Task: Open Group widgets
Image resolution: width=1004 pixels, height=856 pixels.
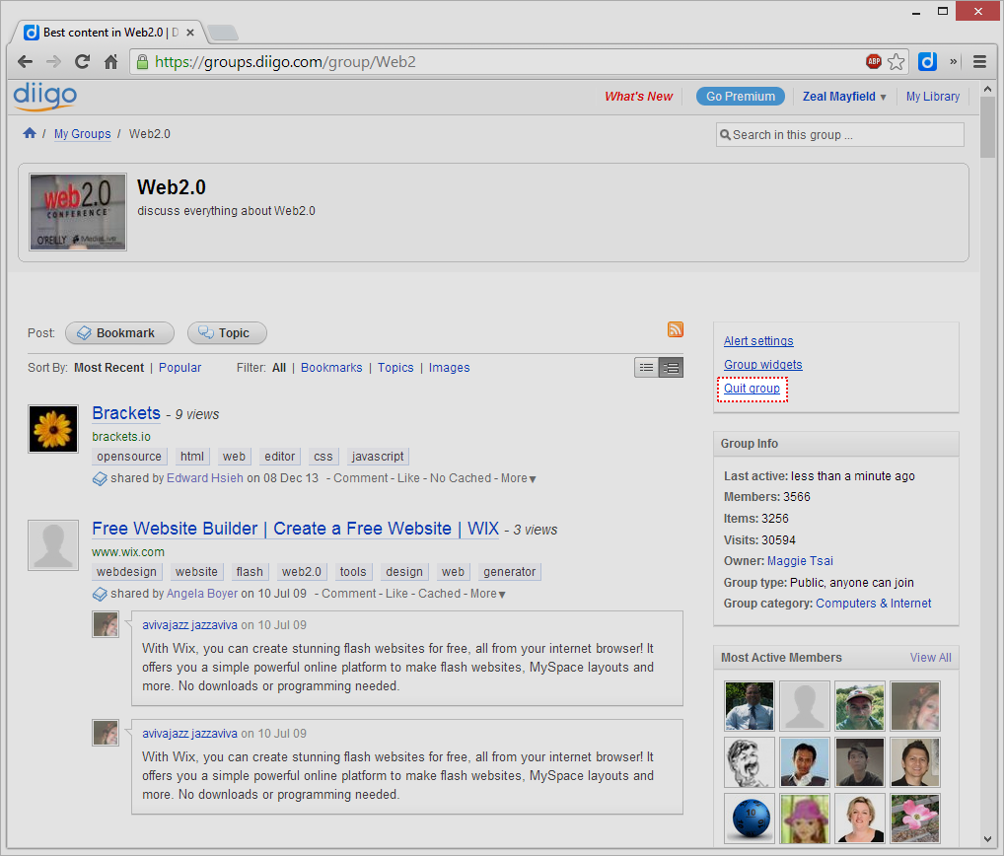Action: pyautogui.click(x=763, y=365)
